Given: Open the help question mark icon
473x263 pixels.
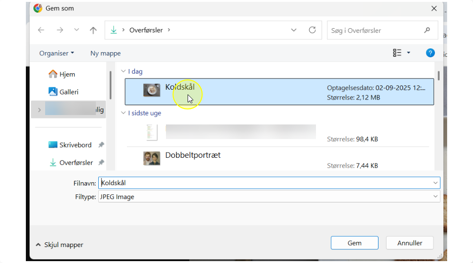Looking at the screenshot, I should pos(430,53).
